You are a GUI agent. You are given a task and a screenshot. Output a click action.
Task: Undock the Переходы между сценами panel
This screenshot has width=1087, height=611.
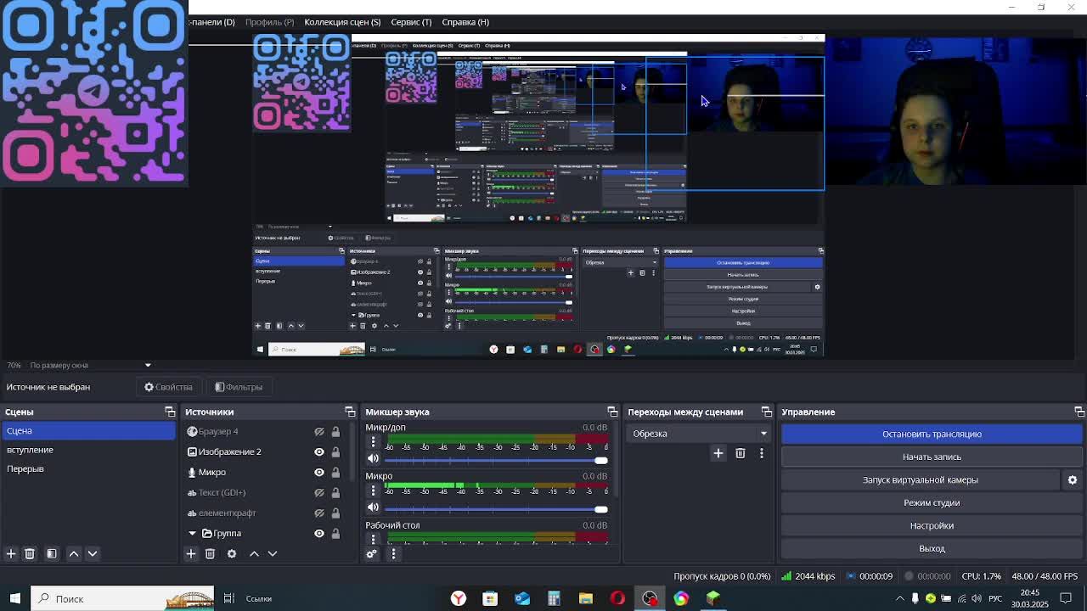(x=766, y=412)
